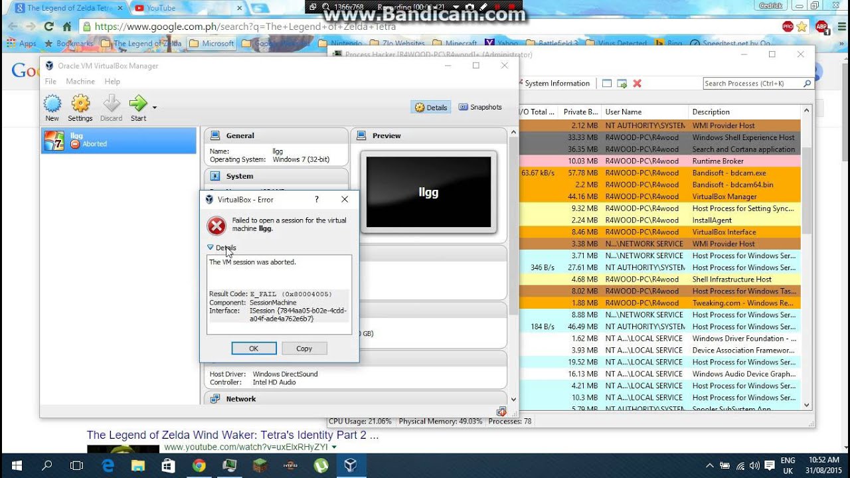
Task: Sort by Description column header
Action: click(744, 112)
